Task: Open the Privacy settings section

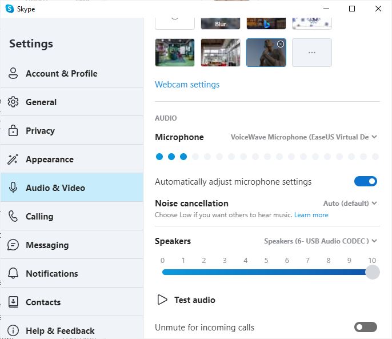Action: 72,130
